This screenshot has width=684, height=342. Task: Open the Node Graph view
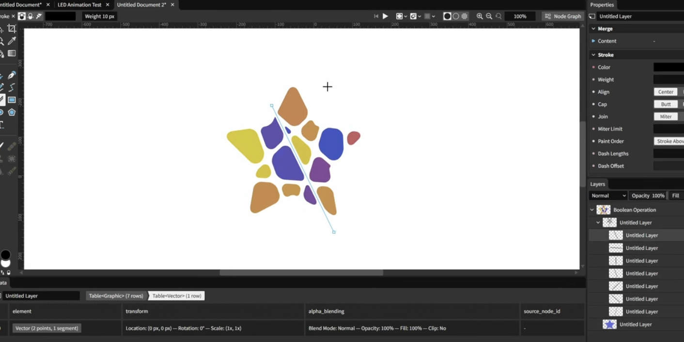pos(562,16)
